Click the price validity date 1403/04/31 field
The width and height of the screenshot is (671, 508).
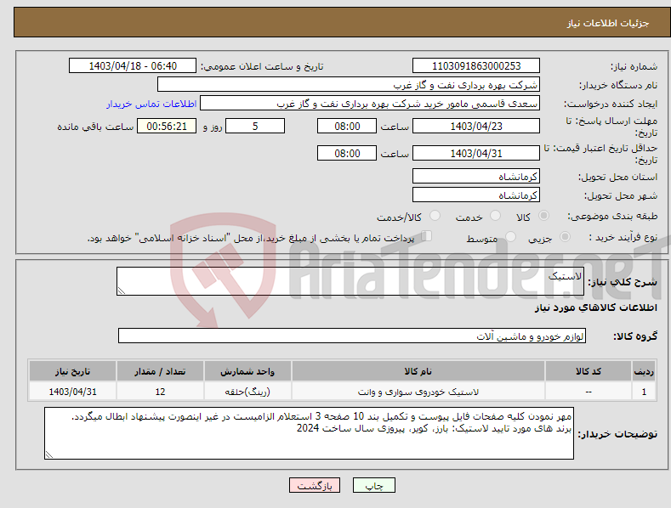coord(476,153)
